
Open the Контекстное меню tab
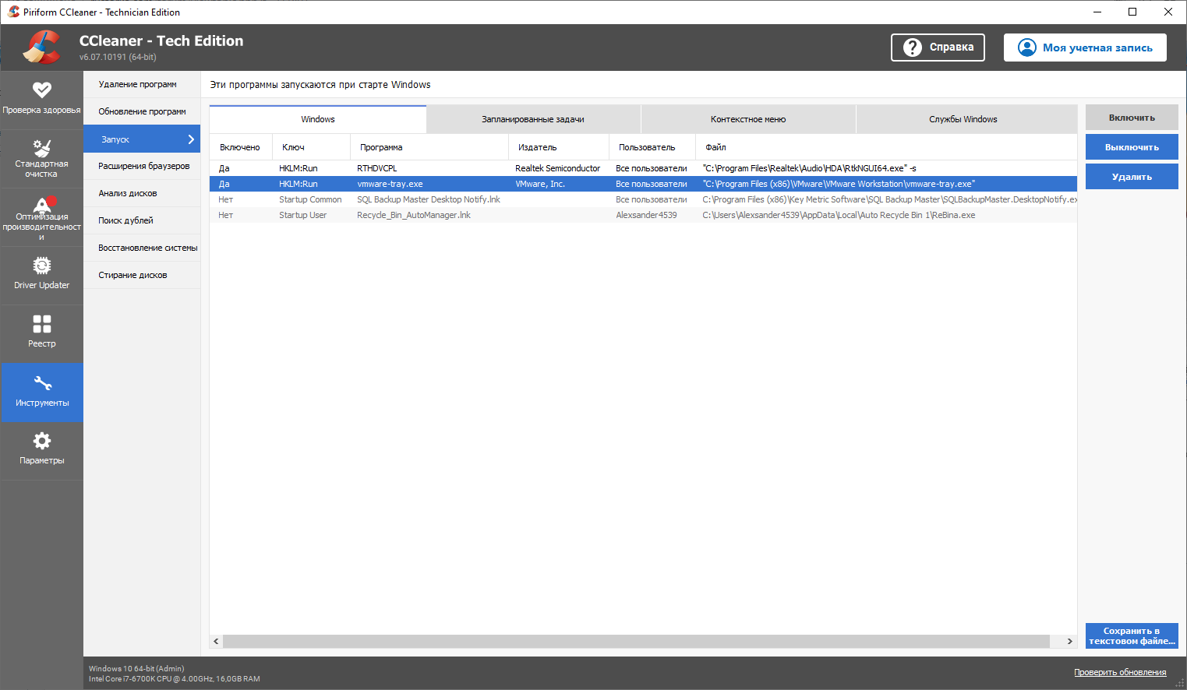tap(748, 119)
